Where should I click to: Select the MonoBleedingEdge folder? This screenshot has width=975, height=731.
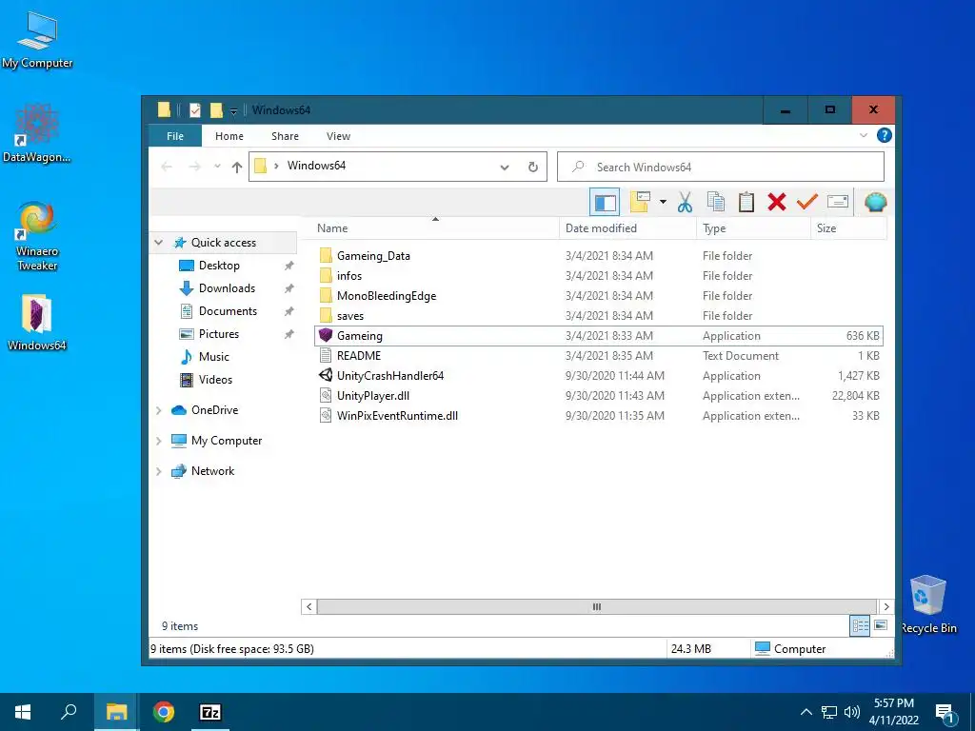[387, 296]
